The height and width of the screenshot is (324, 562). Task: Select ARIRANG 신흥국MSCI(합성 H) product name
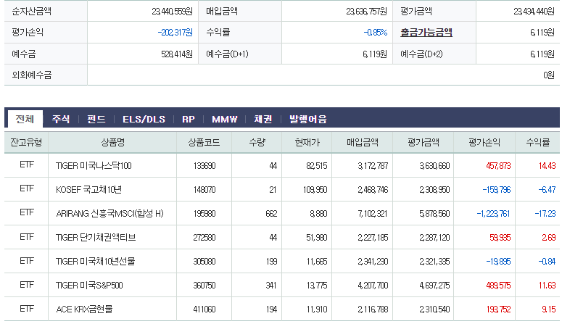[x=109, y=214]
